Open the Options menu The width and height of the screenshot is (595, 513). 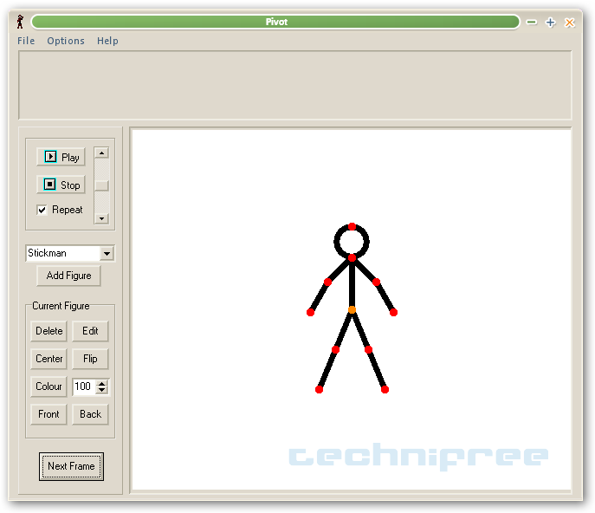[66, 41]
